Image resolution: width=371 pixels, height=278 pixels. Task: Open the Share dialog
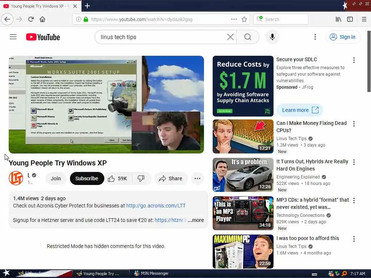(x=171, y=178)
